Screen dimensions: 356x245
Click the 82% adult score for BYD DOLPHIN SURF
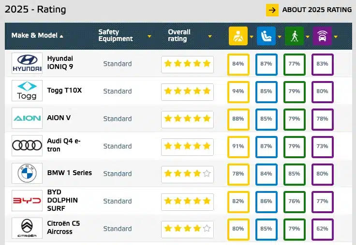(238, 202)
